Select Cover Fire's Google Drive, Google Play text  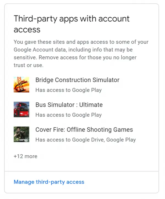click(86, 140)
